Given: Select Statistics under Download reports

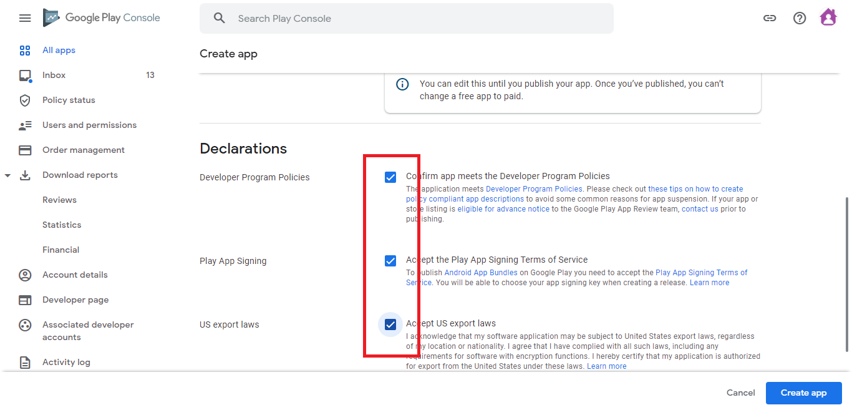Looking at the screenshot, I should coord(62,225).
